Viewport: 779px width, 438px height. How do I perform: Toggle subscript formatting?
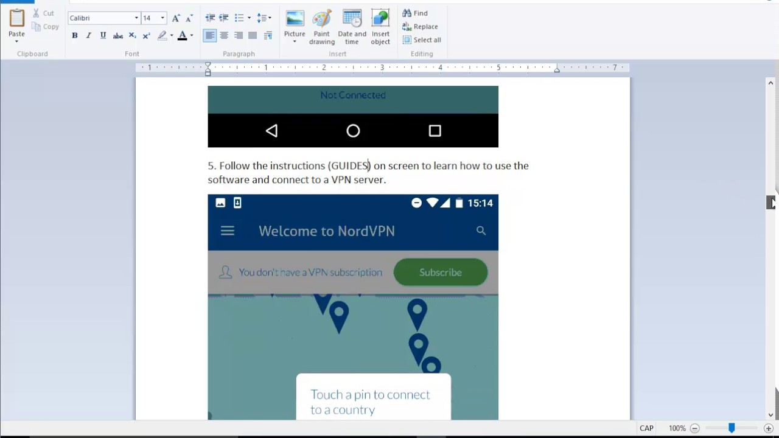[x=132, y=36]
